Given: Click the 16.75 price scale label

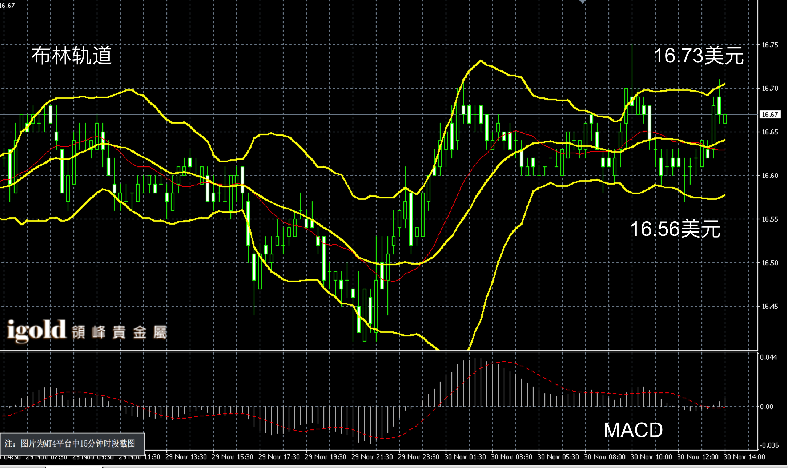Looking at the screenshot, I should pyautogui.click(x=770, y=45).
